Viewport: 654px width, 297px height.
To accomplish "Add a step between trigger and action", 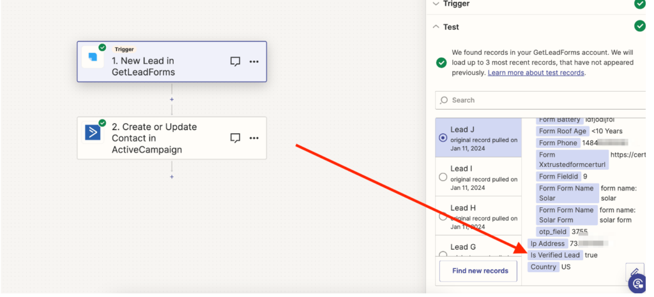I will point(171,99).
